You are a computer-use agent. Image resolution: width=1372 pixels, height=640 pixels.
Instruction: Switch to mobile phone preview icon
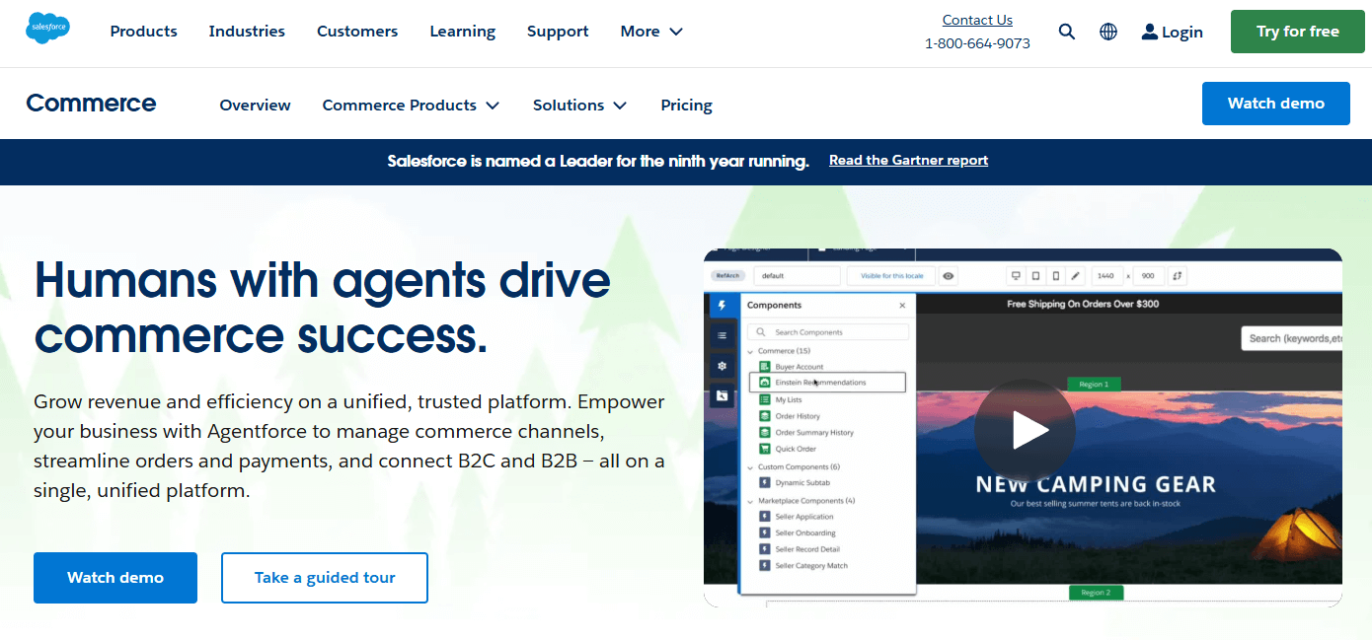pos(1053,275)
